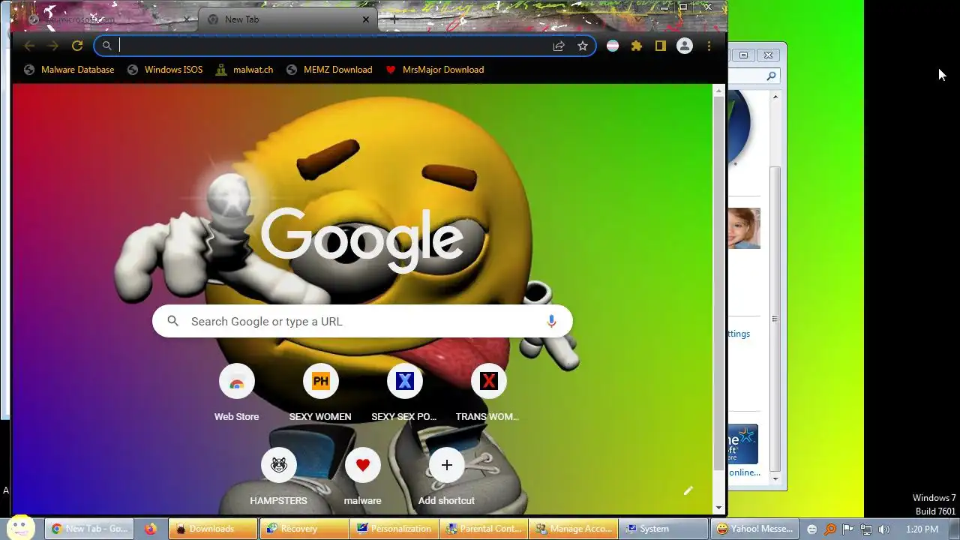Close the New Tab tab
This screenshot has height=540, width=960.
point(366,19)
